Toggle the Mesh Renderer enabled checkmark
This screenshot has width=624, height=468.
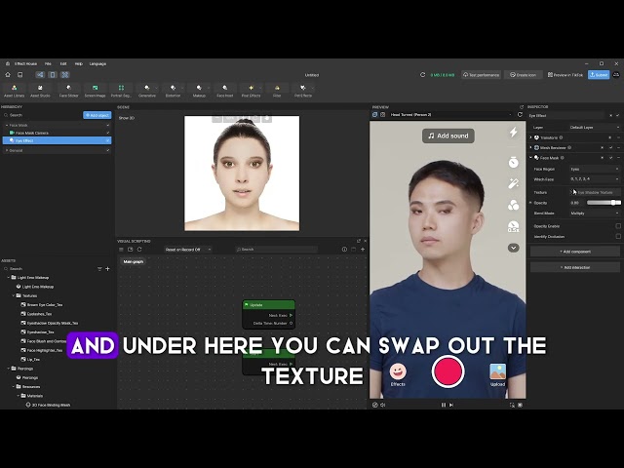tap(611, 147)
